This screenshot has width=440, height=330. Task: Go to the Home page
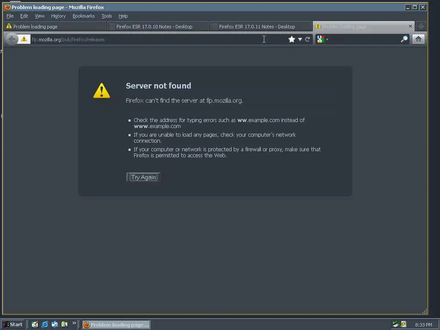pyautogui.click(x=419, y=39)
